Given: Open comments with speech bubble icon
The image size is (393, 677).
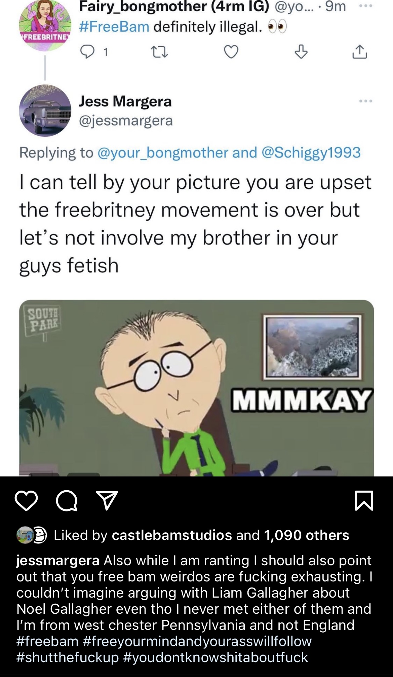Looking at the screenshot, I should click(67, 501).
